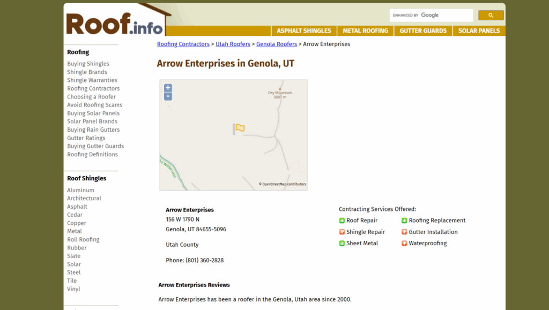Viewport: 549px width, 310px height.
Task: Follow the Genola Roofers breadcrumb link
Action: [x=276, y=44]
